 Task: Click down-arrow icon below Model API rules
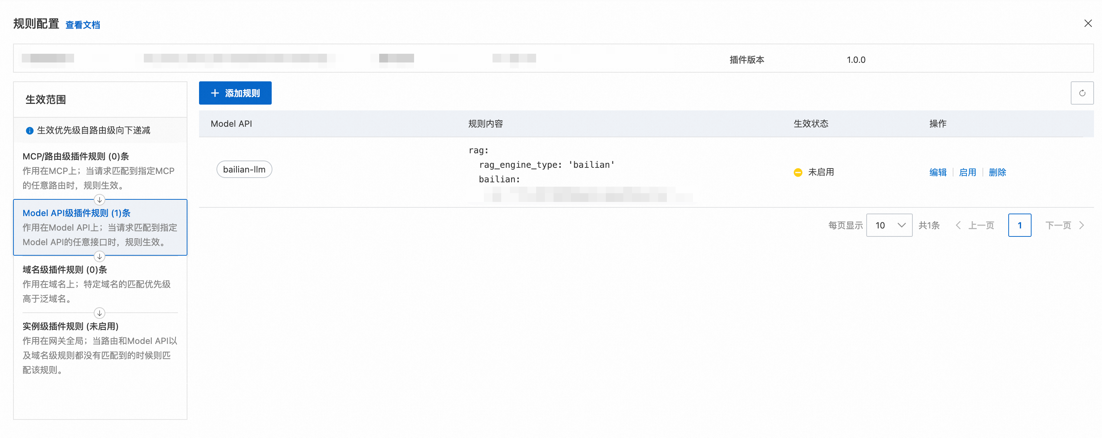point(99,256)
